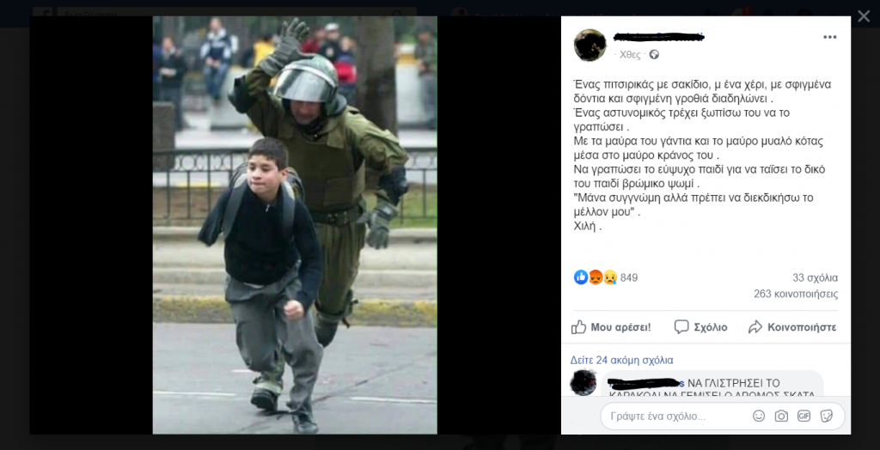Click the Like thumbs-up reaction icon

(x=581, y=277)
